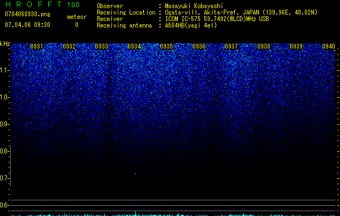Click the Receiving antenna label
The height and width of the screenshot is (216, 340).
pyautogui.click(x=124, y=25)
